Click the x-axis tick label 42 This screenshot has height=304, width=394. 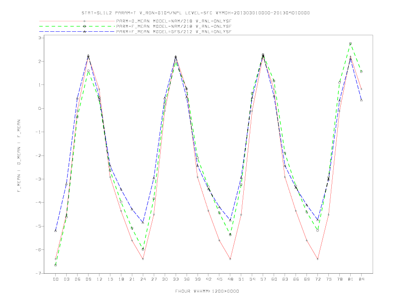[x=208, y=279]
